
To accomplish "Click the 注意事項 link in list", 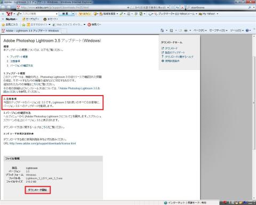I will [x=15, y=61].
